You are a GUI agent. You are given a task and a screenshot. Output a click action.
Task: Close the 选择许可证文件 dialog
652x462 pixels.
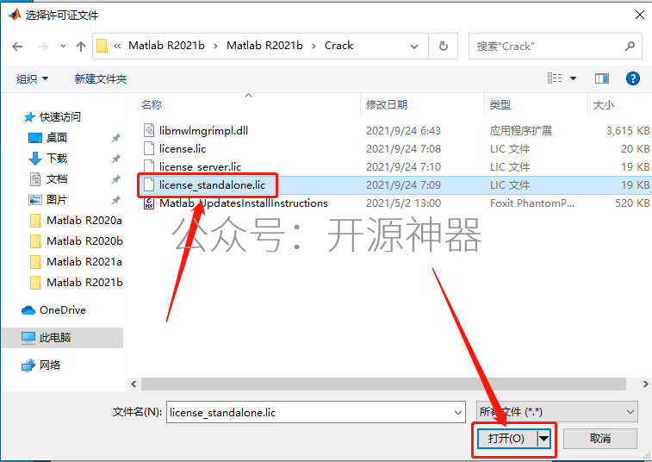pos(640,15)
